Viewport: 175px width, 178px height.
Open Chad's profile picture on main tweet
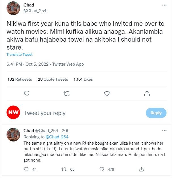pyautogui.click(x=13, y=8)
